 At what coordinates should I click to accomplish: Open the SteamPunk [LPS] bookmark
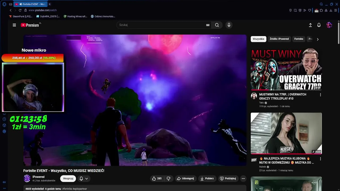[x=21, y=16]
